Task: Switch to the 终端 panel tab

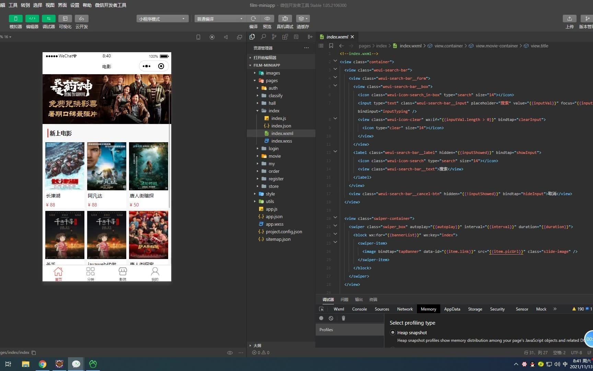Action: (x=373, y=300)
